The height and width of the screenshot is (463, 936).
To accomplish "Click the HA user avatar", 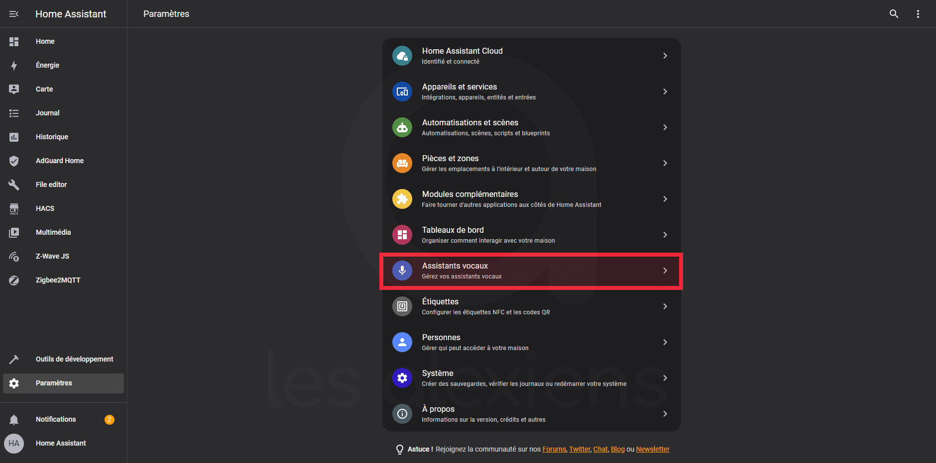I will [14, 443].
